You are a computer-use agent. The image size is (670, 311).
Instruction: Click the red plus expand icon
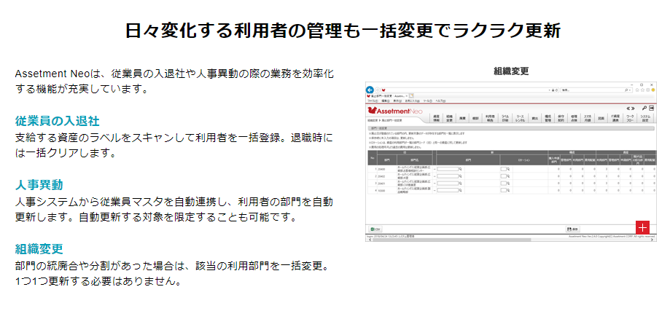click(x=642, y=227)
